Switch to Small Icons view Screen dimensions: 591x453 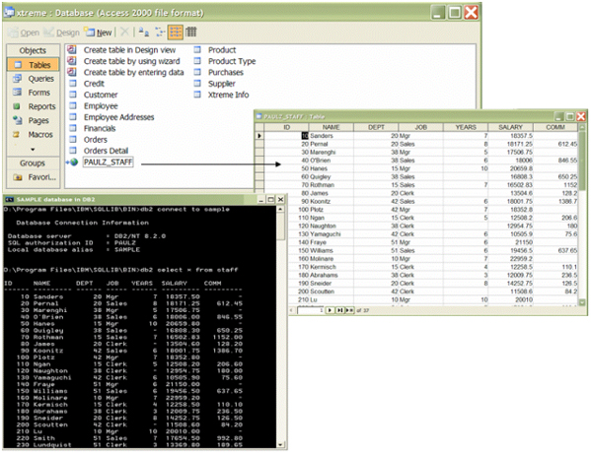(160, 32)
